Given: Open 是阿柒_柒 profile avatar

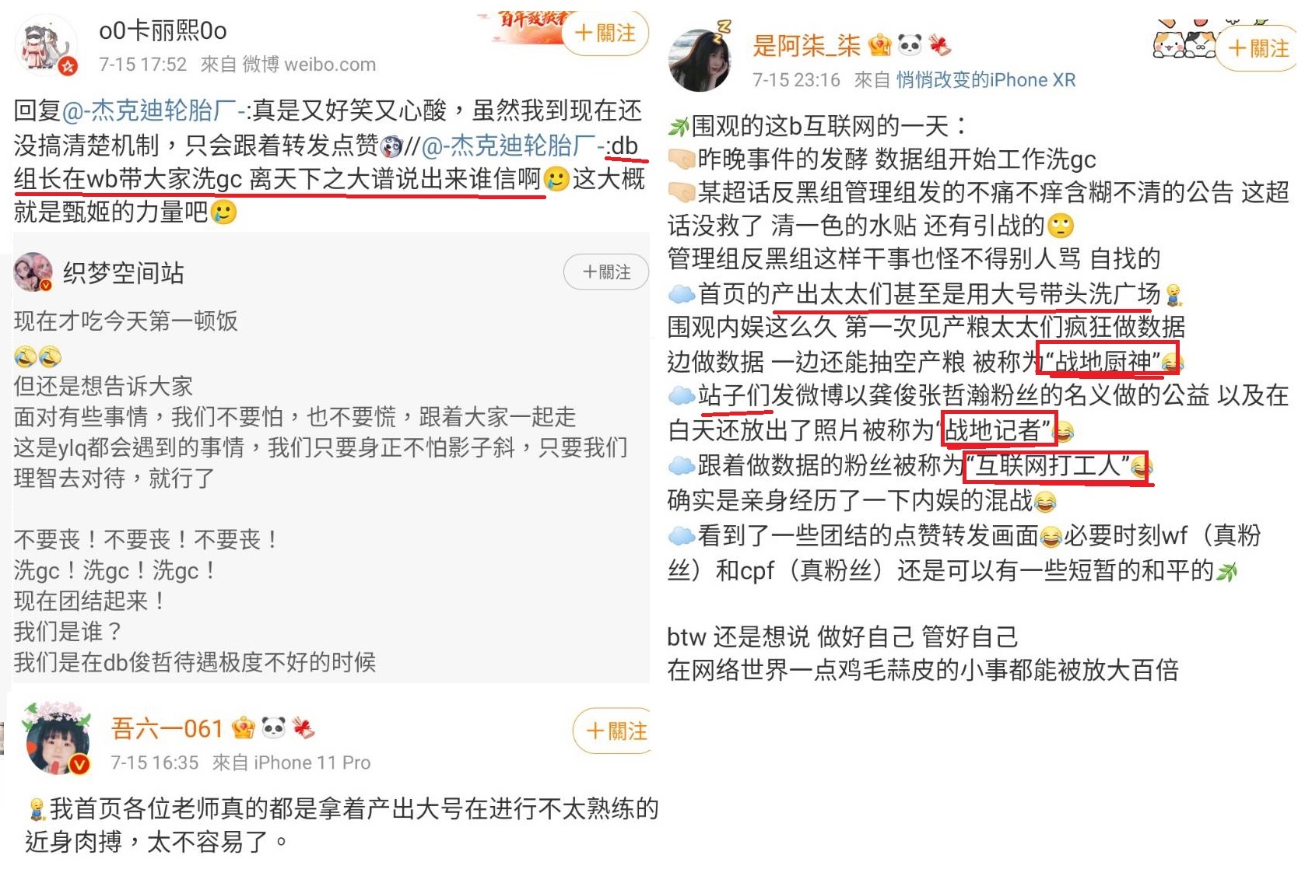Looking at the screenshot, I should pyautogui.click(x=700, y=60).
